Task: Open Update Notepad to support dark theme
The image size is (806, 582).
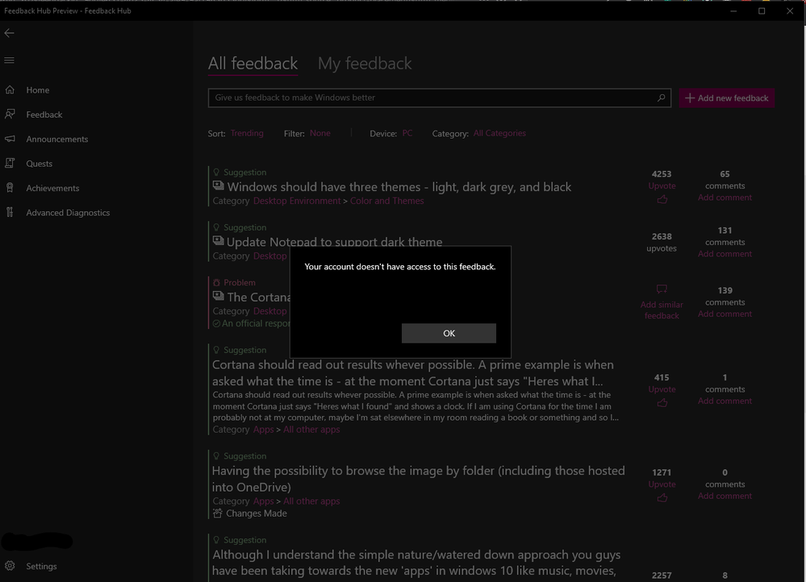Action: pos(334,242)
